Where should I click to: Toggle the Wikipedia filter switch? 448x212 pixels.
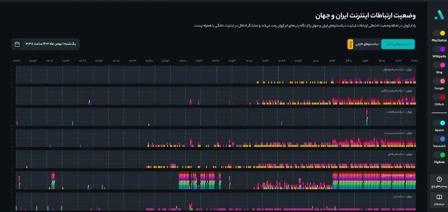439,49
